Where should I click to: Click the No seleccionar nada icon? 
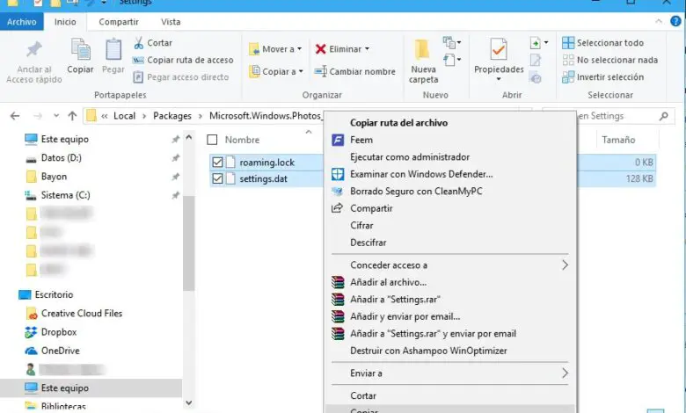click(x=568, y=60)
